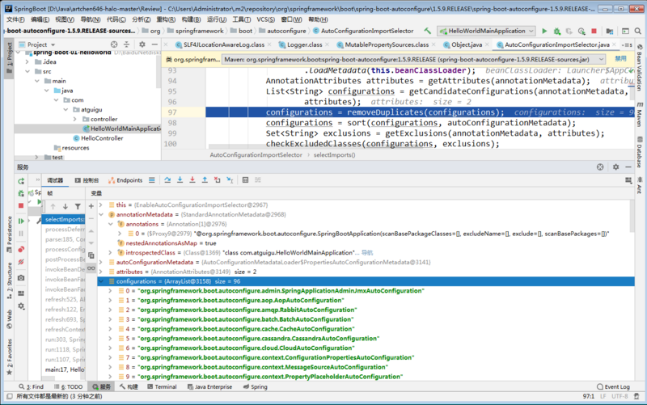The height and width of the screenshot is (405, 647).
Task: Expand the introspectedClass variable node
Action: pos(110,252)
